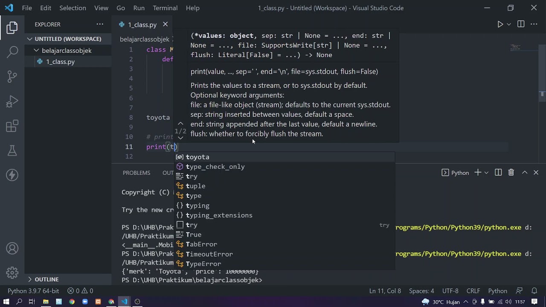The width and height of the screenshot is (546, 307).
Task: Select typing module suggestion
Action: pos(285,206)
